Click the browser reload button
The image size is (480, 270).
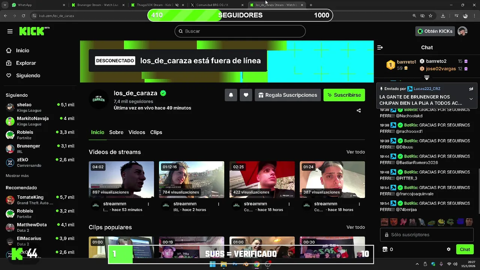(x=23, y=16)
